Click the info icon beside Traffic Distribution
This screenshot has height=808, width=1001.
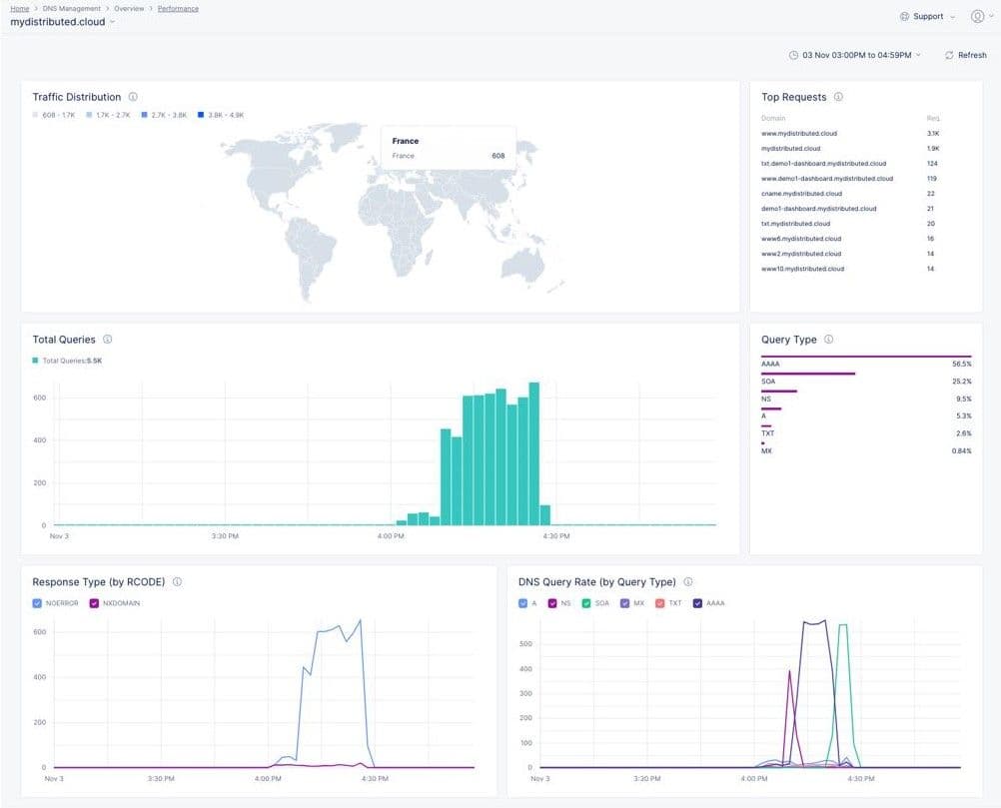[x=133, y=97]
